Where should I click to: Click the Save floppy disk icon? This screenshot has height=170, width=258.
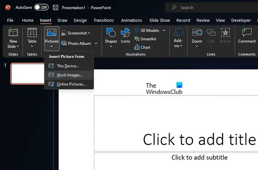coord(56,8)
